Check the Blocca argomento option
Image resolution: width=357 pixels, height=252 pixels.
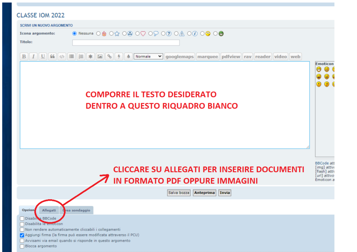click(22, 246)
